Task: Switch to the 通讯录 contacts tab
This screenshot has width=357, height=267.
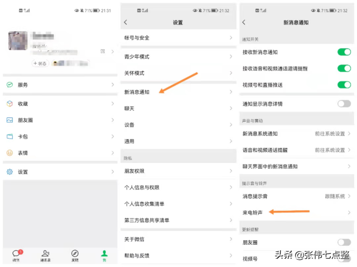Action: [46, 256]
